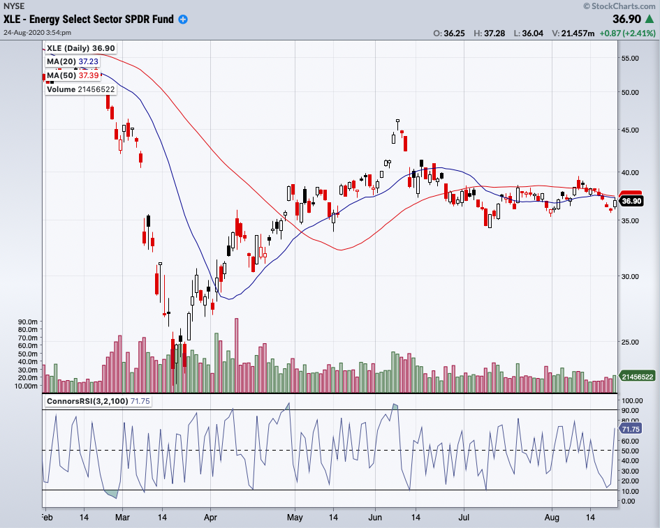The image size is (660, 528).
Task: Click the XLE Energy Select Sector SPDR Fund title
Action: tap(89, 20)
